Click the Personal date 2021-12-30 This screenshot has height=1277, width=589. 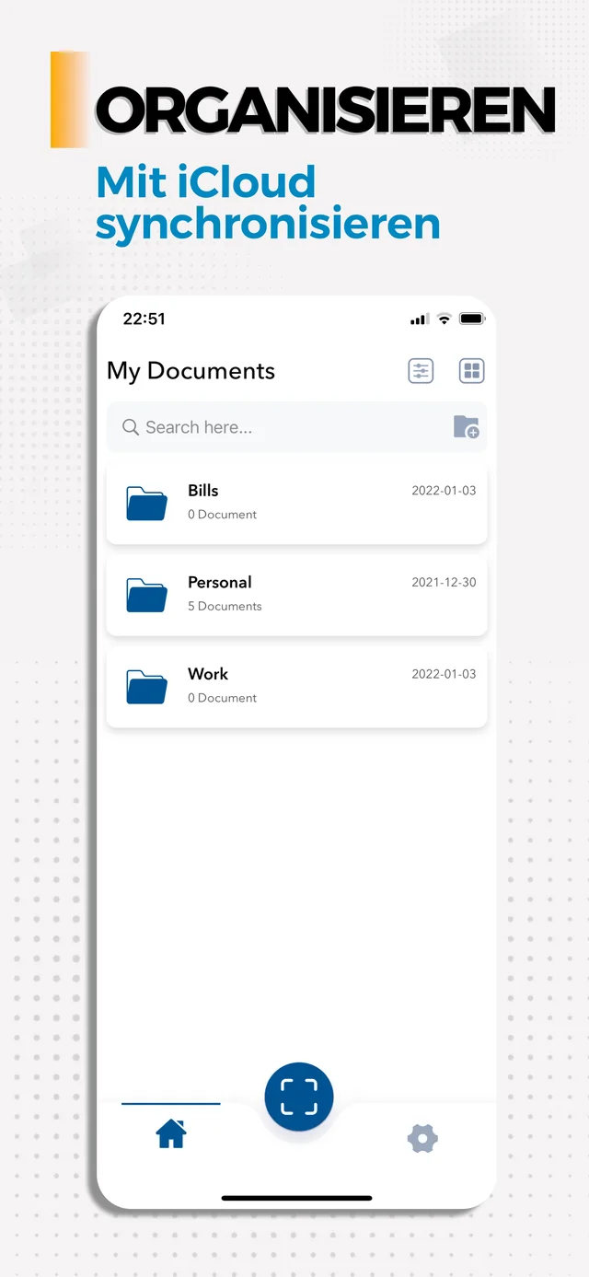[444, 582]
